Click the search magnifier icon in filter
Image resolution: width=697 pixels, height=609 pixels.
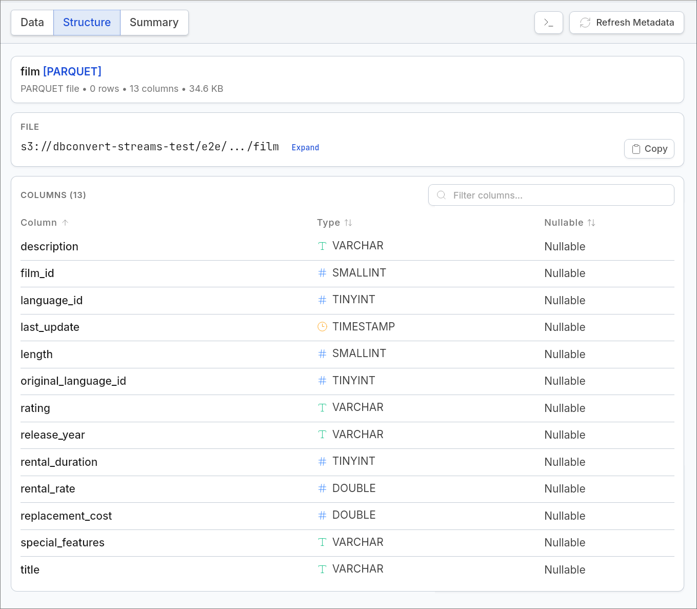coord(441,195)
